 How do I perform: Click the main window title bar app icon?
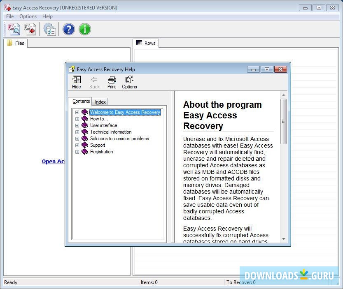point(7,7)
